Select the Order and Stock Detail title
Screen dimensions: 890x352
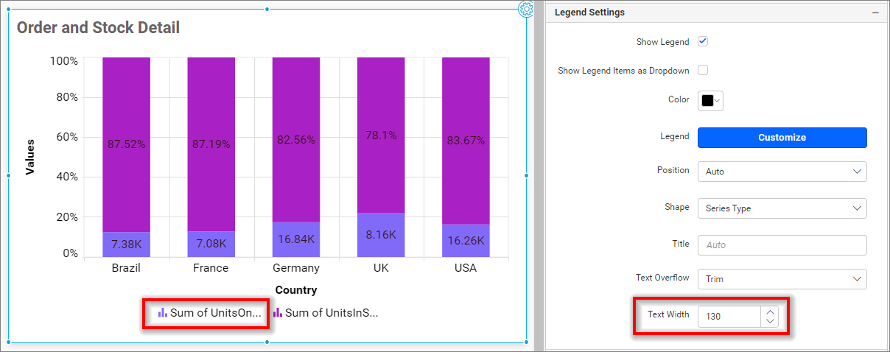point(98,28)
